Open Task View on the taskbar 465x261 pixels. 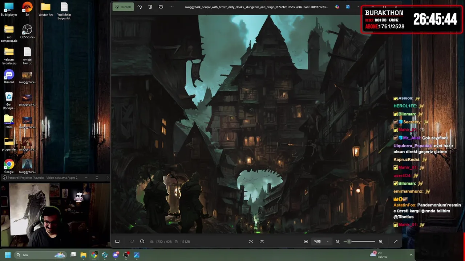point(73,255)
